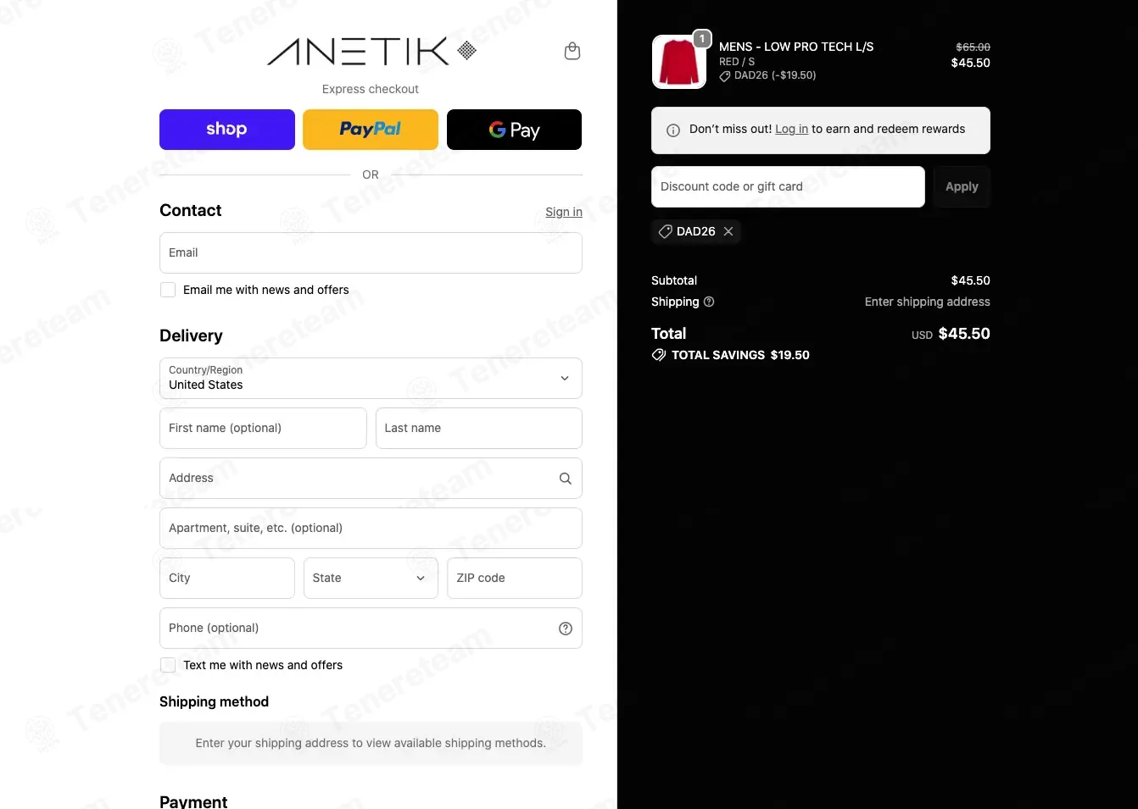Viewport: 1138px width, 809px height.
Task: Check Email me with news and offers
Action: tap(168, 290)
